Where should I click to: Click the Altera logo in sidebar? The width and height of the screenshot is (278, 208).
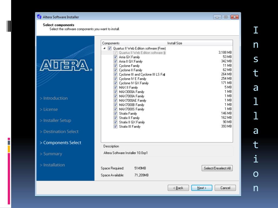(x=66, y=65)
